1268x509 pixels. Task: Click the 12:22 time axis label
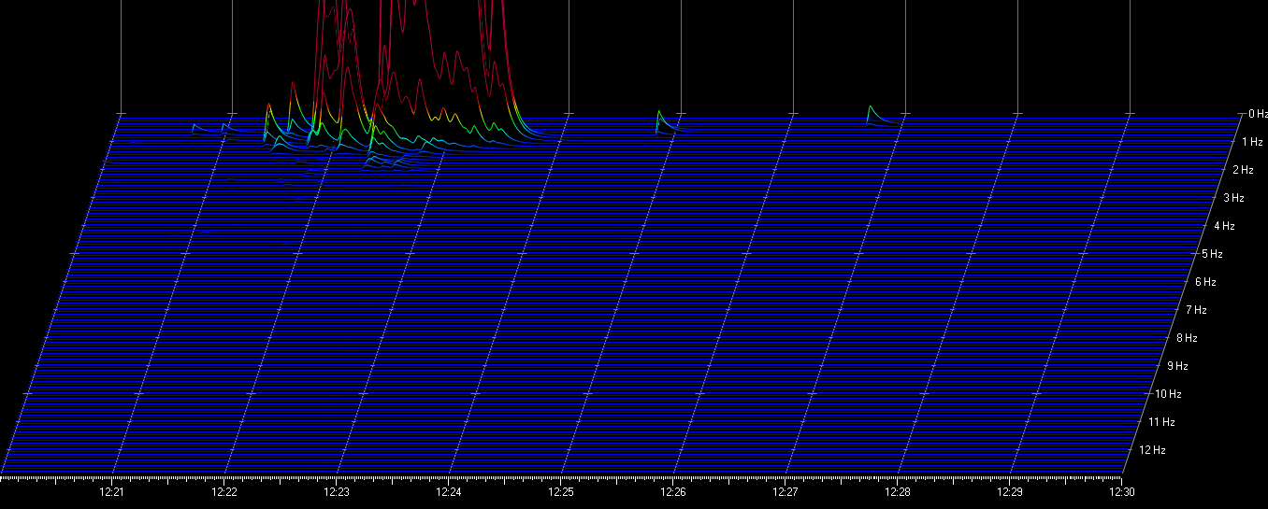224,491
